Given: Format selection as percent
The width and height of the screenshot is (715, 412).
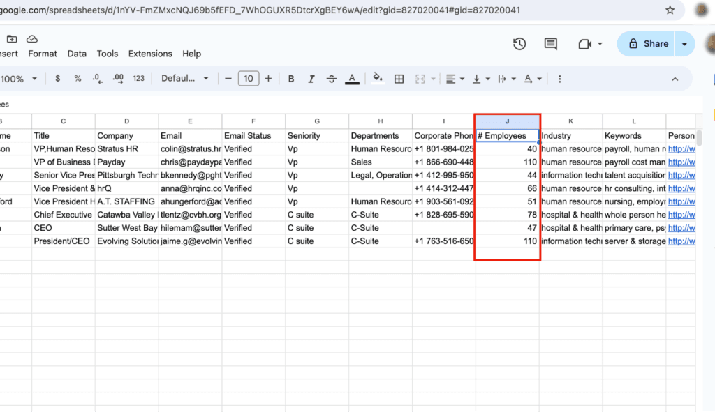Looking at the screenshot, I should [77, 79].
